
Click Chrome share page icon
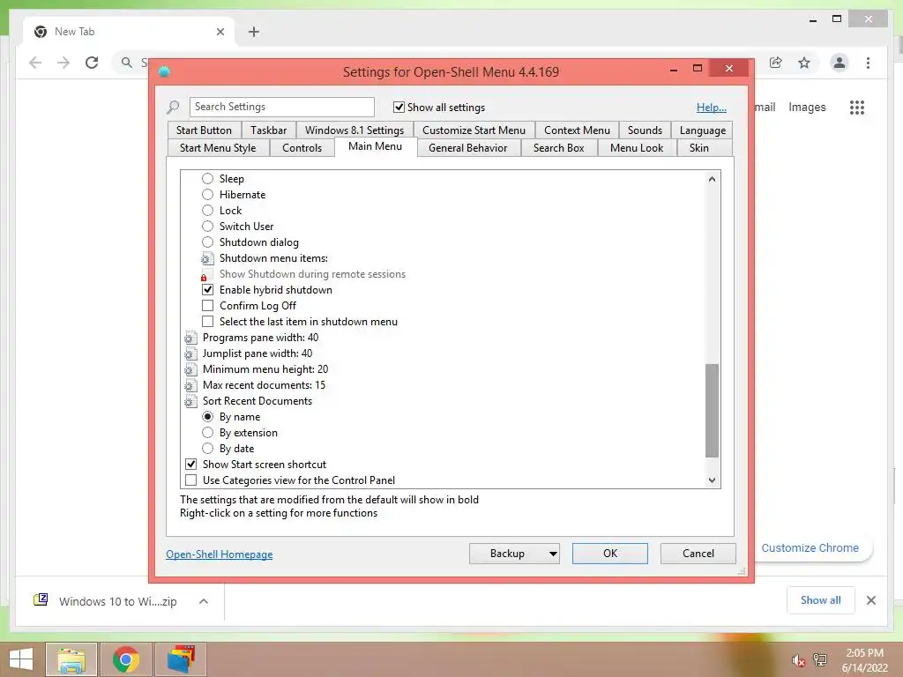point(776,63)
